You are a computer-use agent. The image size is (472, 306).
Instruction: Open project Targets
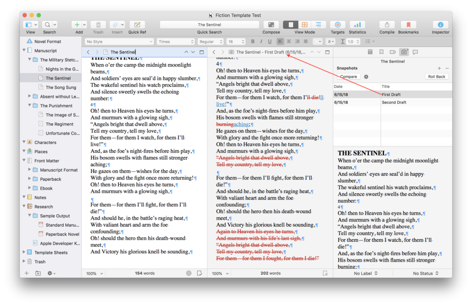[x=337, y=25]
